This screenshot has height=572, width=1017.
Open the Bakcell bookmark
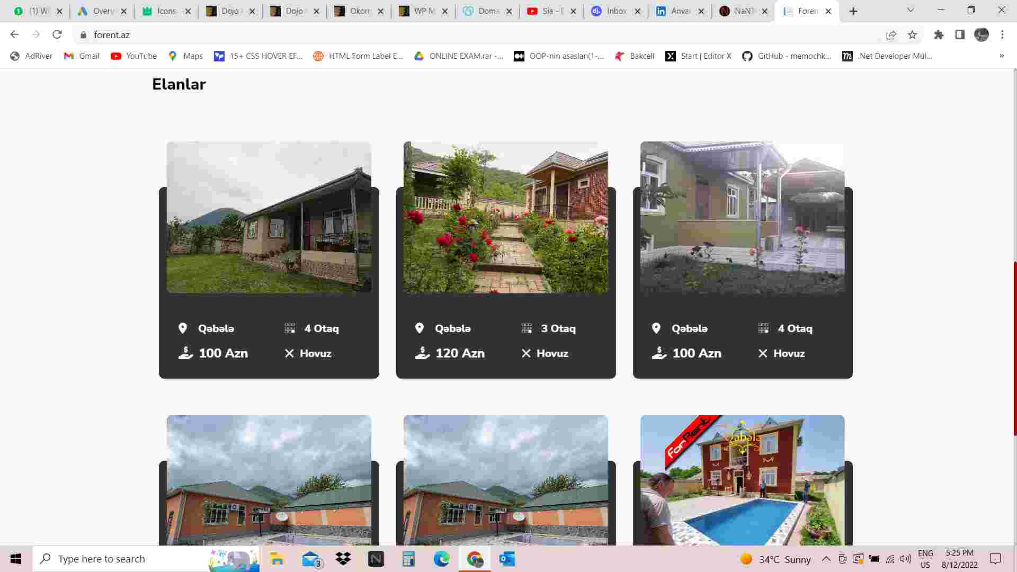(634, 56)
